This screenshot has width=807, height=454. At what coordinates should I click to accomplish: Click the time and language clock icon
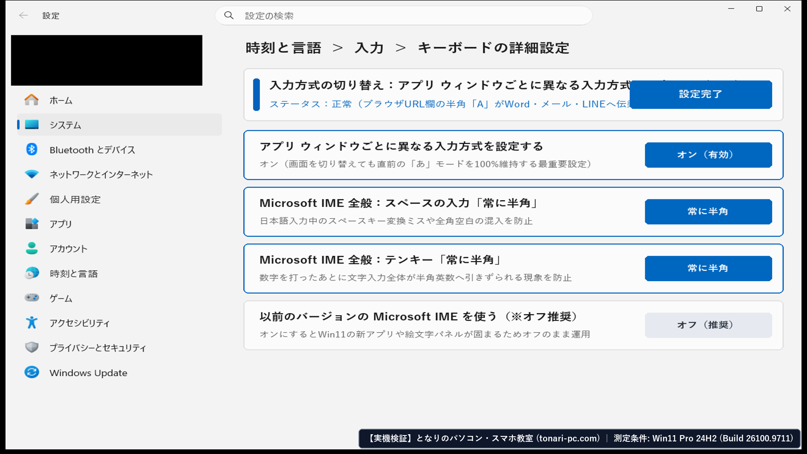pyautogui.click(x=32, y=273)
